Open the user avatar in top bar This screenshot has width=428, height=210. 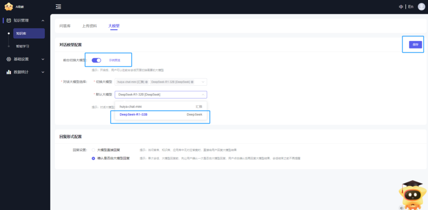pos(421,7)
